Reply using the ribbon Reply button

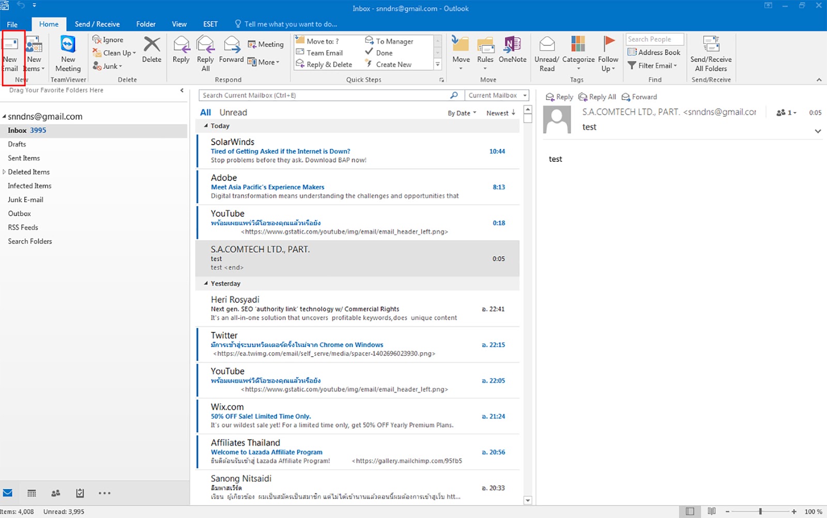[181, 50]
